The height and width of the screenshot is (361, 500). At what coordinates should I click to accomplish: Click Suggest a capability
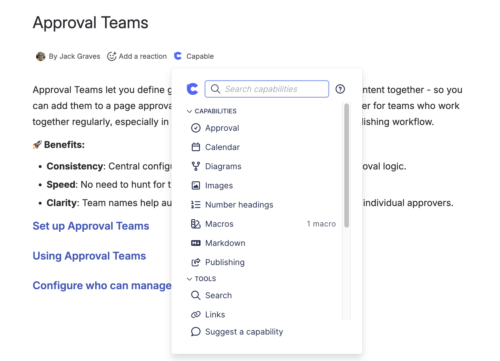tap(244, 332)
